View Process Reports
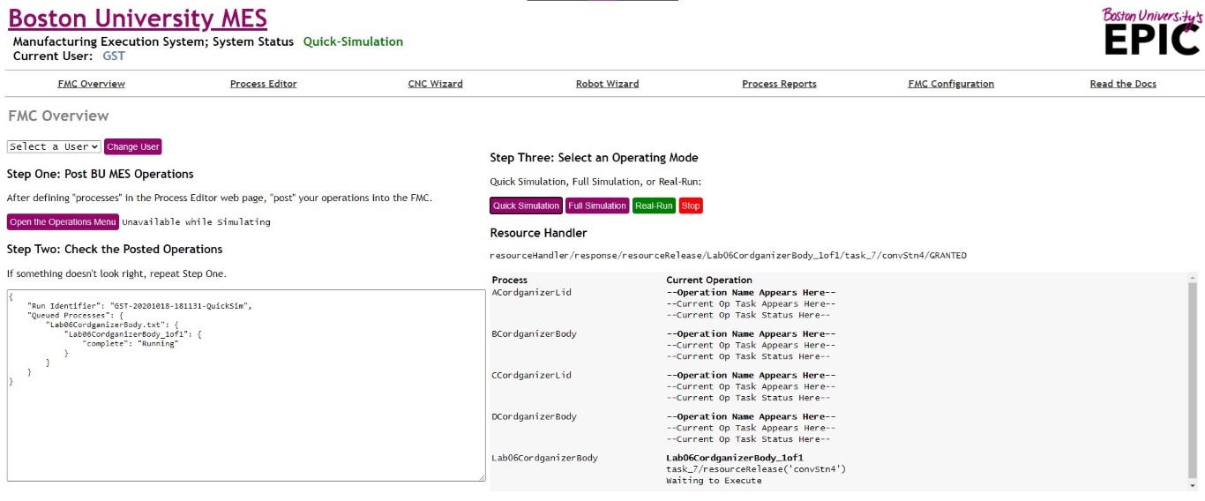Viewport: 1205px width, 501px height. tap(779, 84)
